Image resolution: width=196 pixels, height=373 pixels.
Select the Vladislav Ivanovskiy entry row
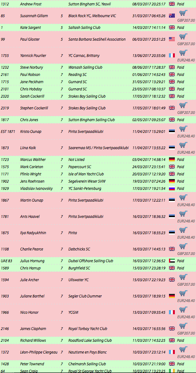98,189
